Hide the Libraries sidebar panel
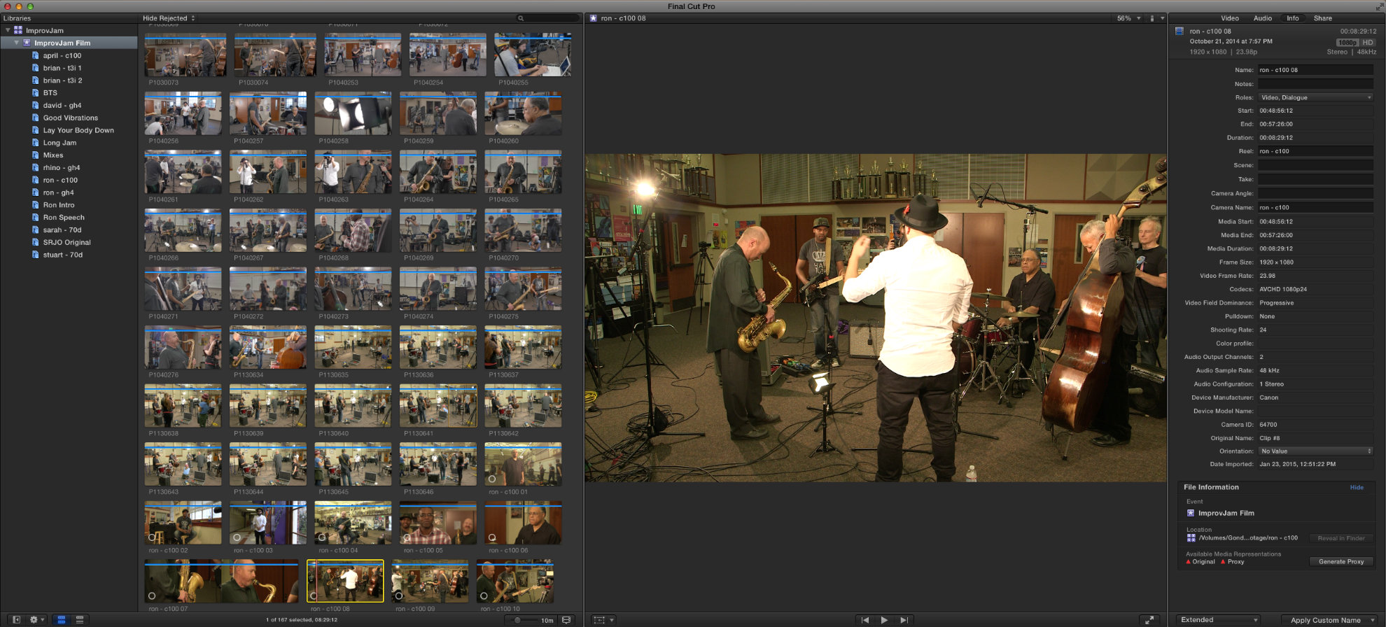The width and height of the screenshot is (1386, 627). (x=17, y=620)
